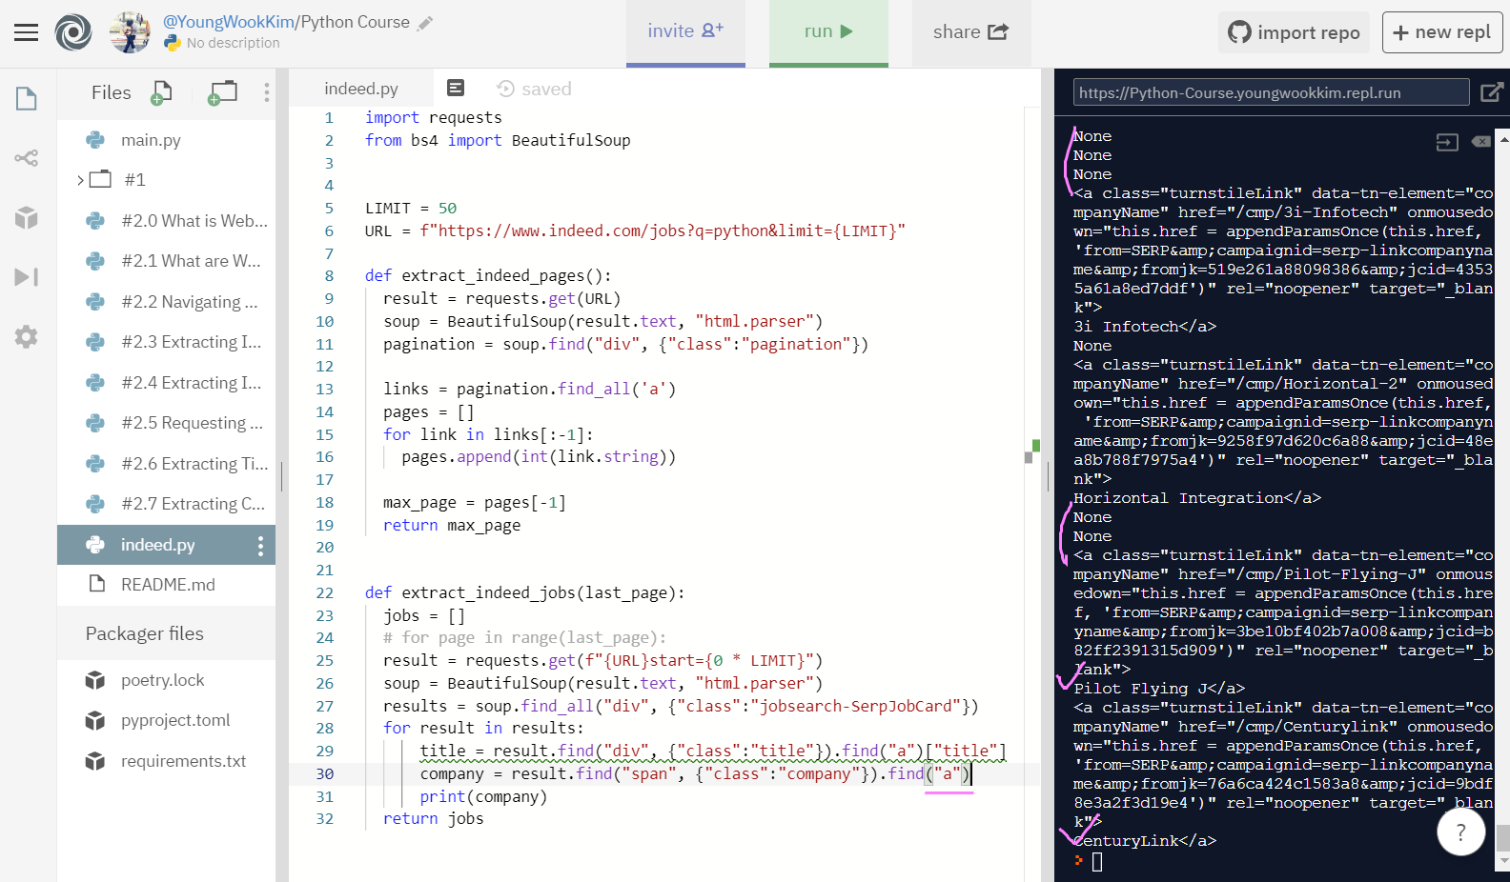The width and height of the screenshot is (1510, 882).
Task: Open the indeed.py editor tab
Action: (x=361, y=89)
